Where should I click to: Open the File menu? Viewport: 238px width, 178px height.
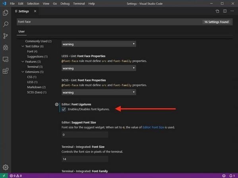(x=12, y=4)
